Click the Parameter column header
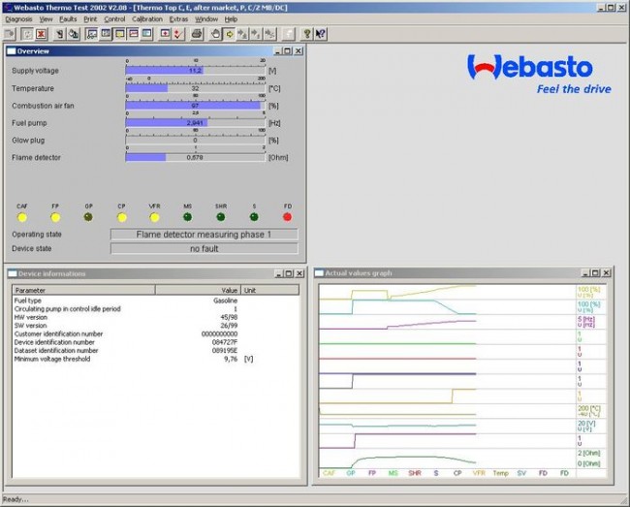The width and height of the screenshot is (630, 507). 84,290
